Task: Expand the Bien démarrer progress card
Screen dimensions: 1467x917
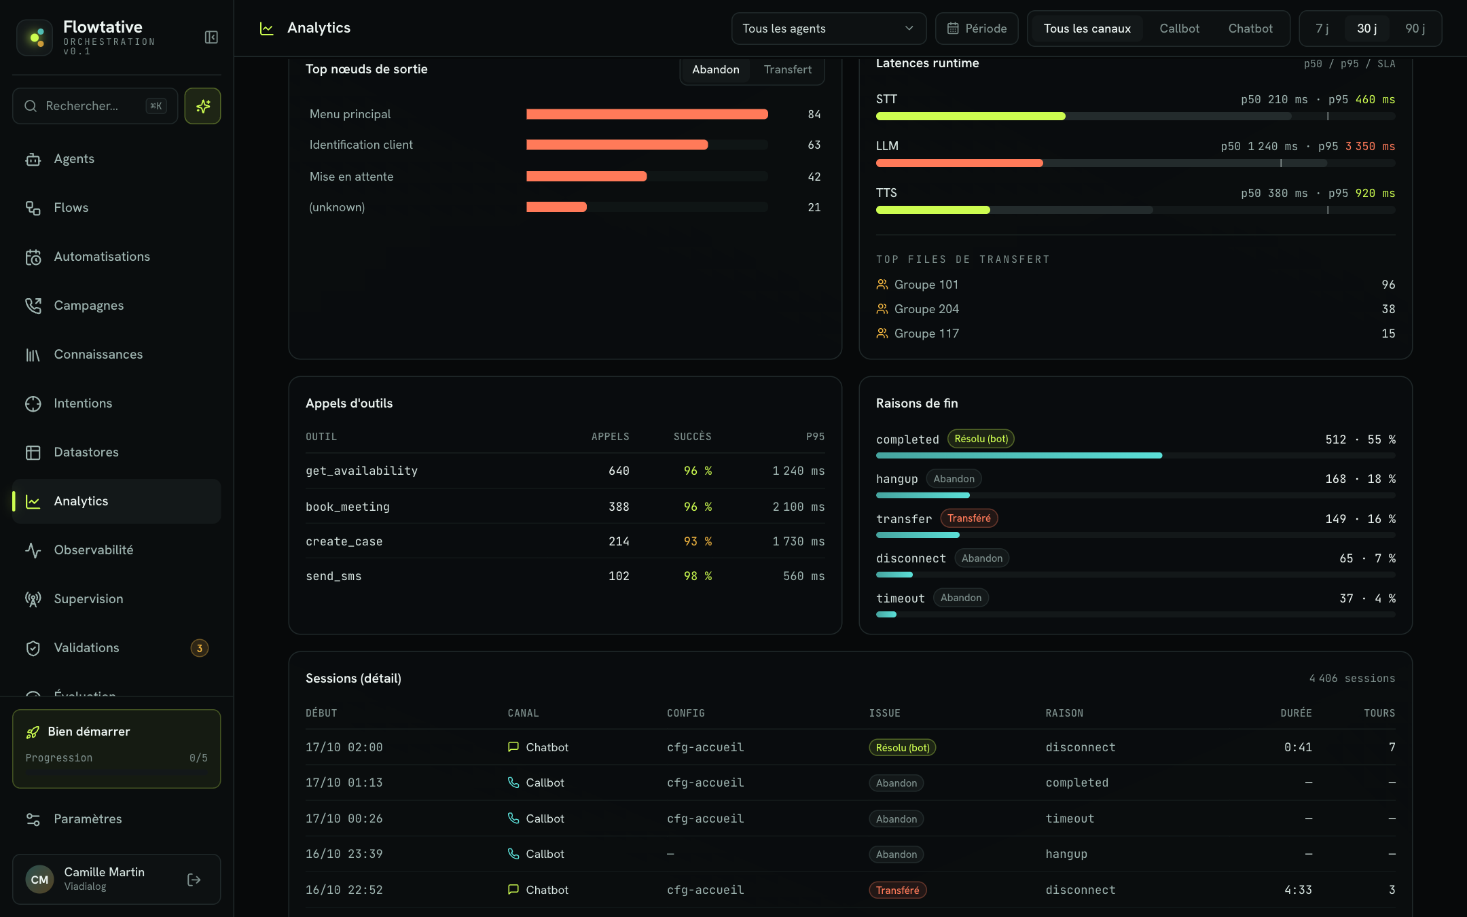Action: pos(117,749)
